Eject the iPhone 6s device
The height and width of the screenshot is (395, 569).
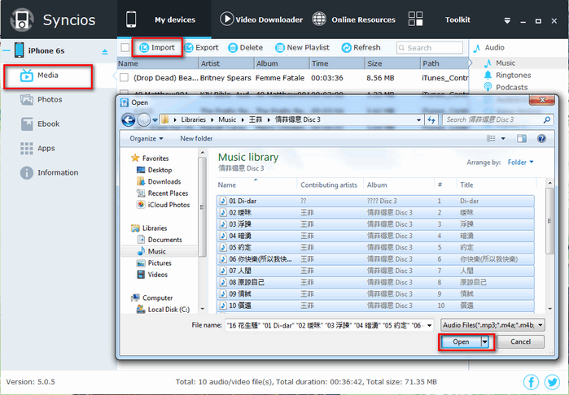pyautogui.click(x=105, y=52)
